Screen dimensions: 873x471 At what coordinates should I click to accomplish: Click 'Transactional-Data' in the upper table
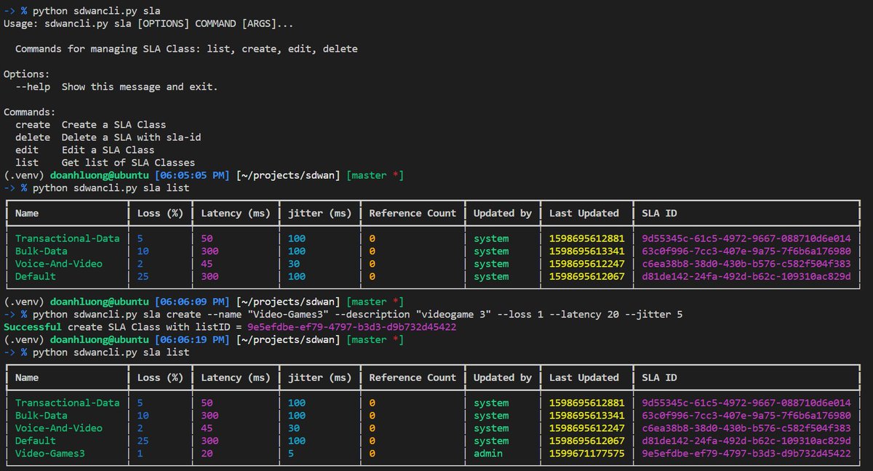[68, 238]
